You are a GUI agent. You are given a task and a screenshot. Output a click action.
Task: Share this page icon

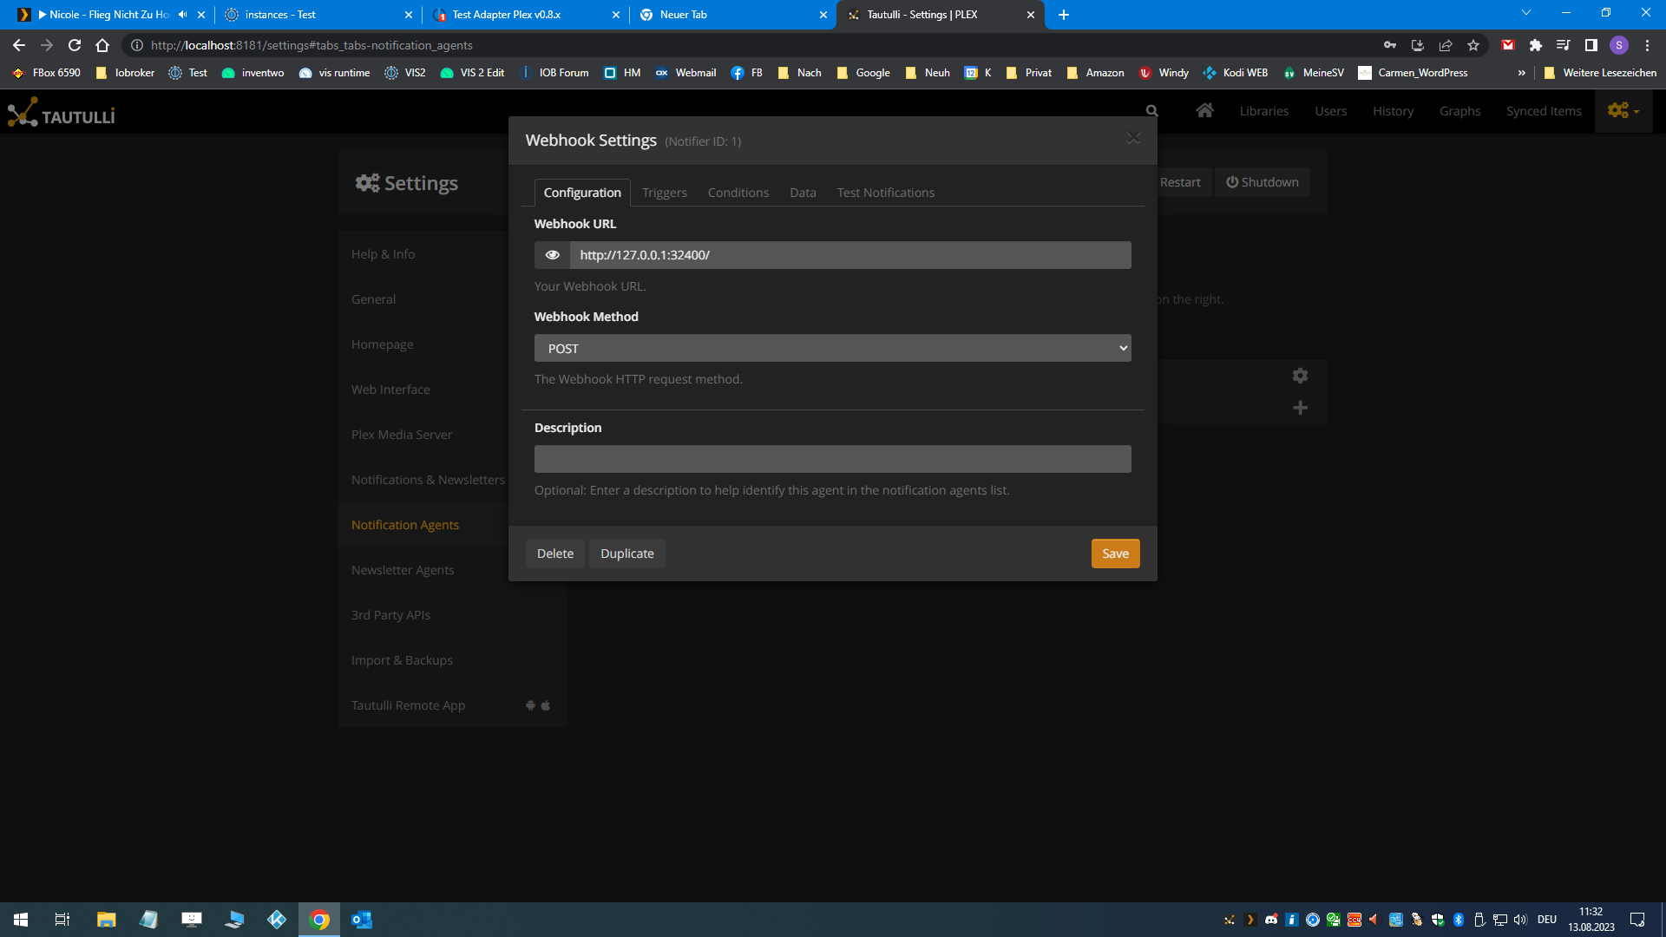click(1446, 45)
